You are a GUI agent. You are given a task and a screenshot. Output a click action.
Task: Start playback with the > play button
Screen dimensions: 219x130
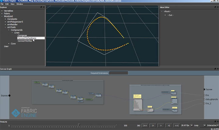(x=161, y=125)
